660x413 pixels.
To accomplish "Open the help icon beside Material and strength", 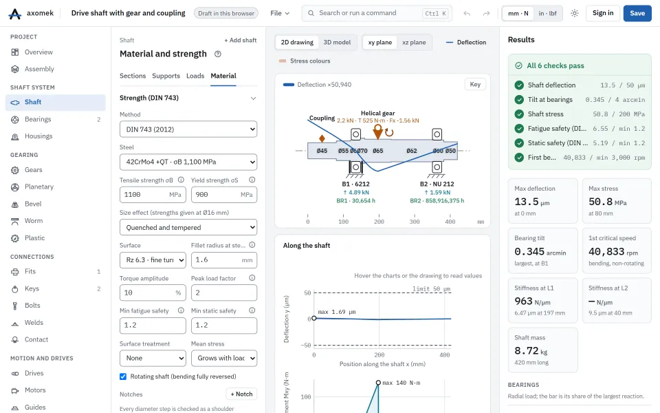I will pyautogui.click(x=218, y=54).
